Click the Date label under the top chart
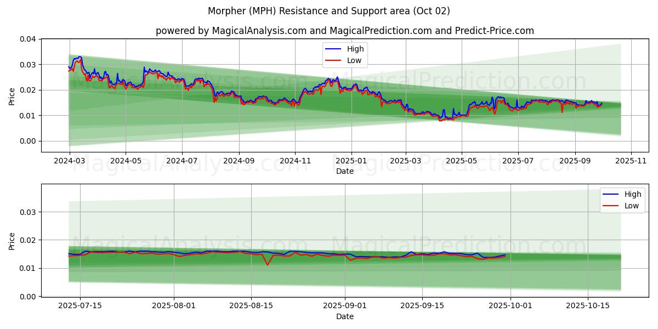Viewport: 658px width, 329px height. click(345, 171)
